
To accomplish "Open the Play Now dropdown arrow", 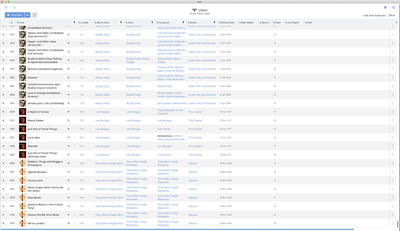I will [x=28, y=15].
